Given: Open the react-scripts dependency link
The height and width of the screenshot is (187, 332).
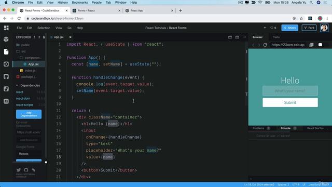Looking at the screenshot, I should click(24, 105).
